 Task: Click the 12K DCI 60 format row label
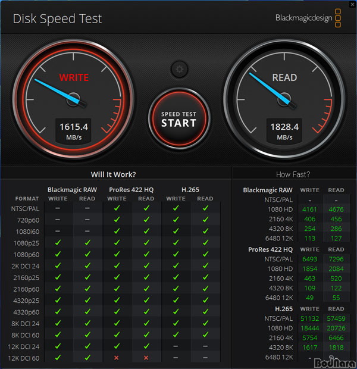click(x=24, y=358)
